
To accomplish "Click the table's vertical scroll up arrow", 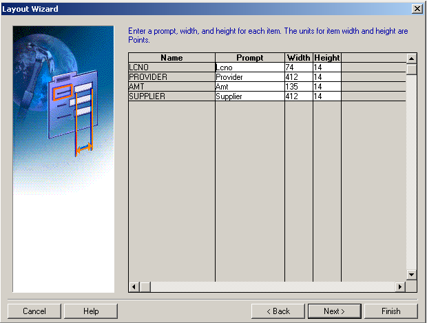I will 411,59.
